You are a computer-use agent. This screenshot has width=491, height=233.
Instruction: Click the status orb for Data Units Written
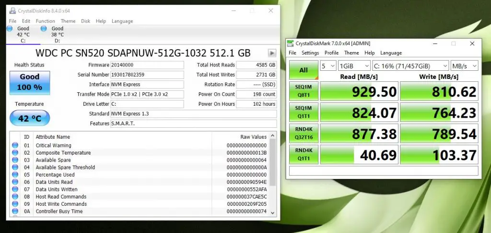pyautogui.click(x=15, y=189)
